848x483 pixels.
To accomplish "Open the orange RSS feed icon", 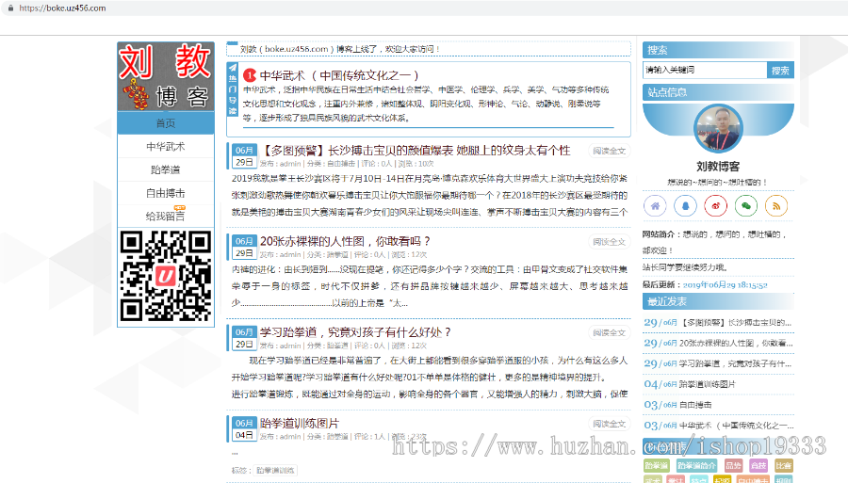I will coord(776,206).
